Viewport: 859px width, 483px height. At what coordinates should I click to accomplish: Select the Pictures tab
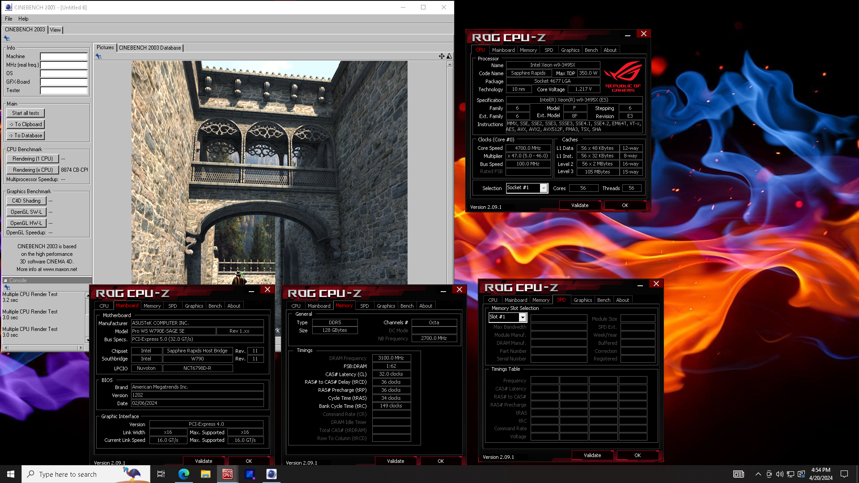(105, 47)
